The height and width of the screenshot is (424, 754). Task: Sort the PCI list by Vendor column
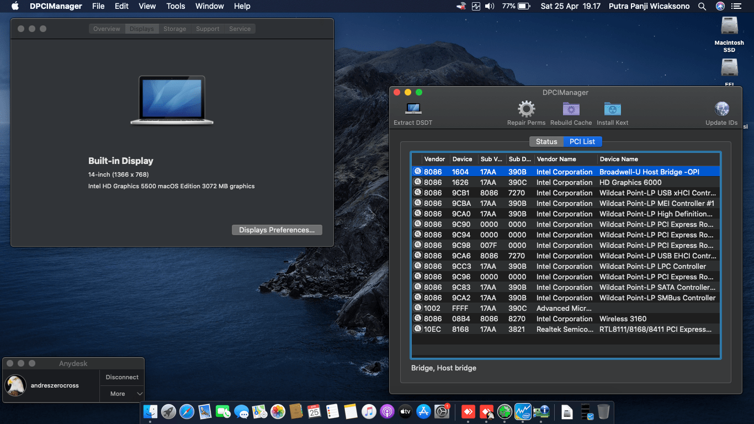[435, 159]
